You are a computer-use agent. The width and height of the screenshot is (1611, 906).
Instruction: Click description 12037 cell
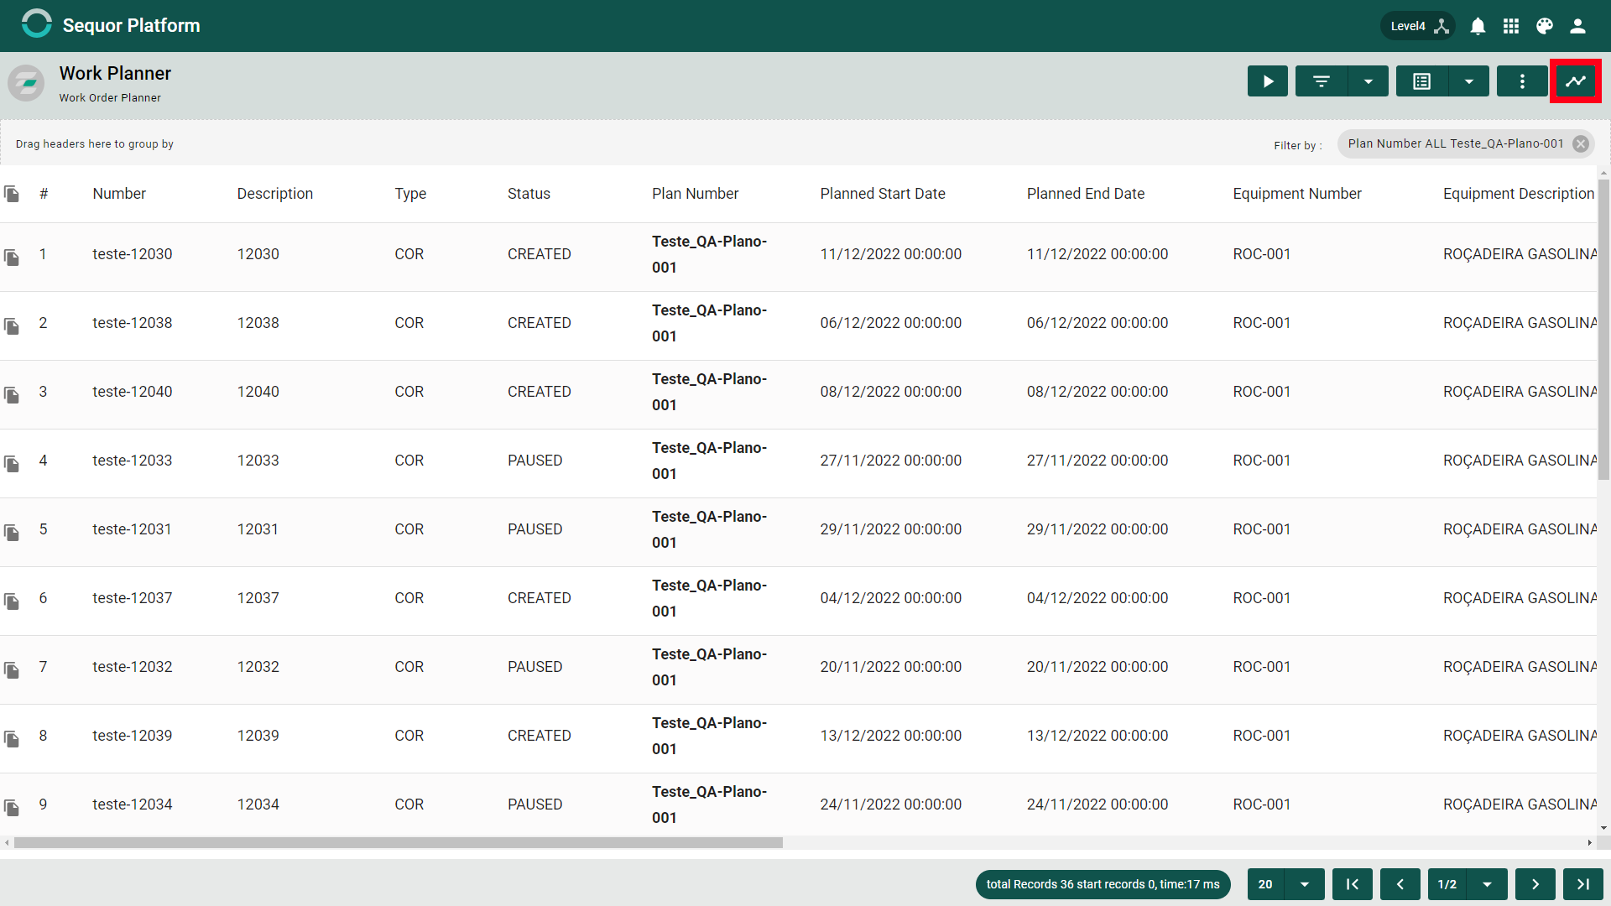coord(258,598)
